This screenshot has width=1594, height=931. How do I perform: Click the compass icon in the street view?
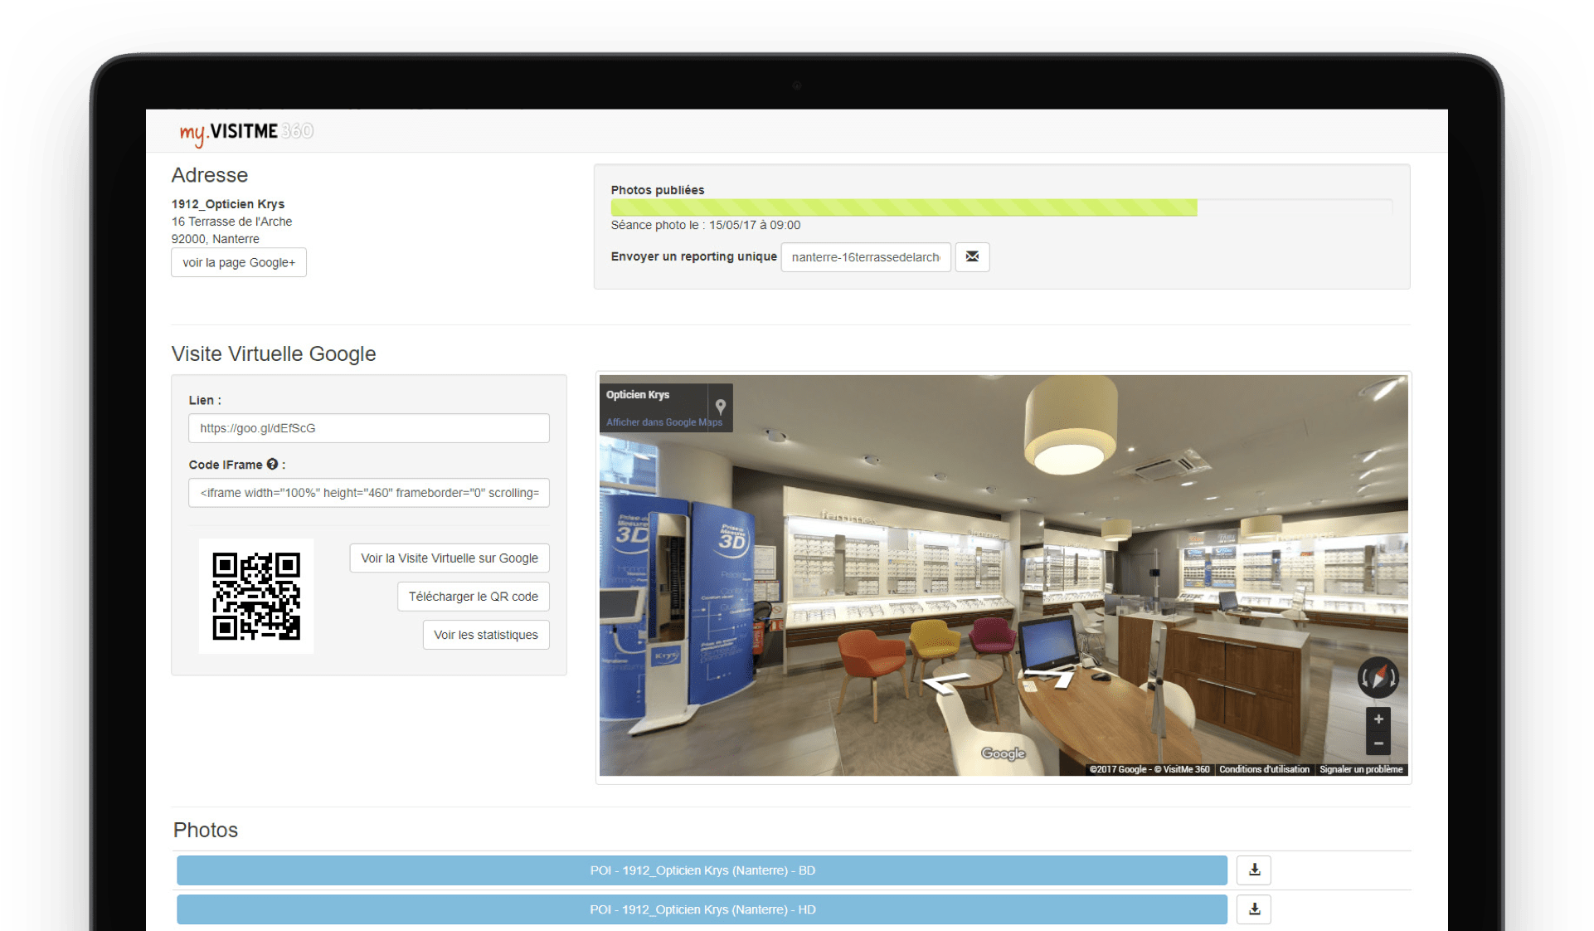(1378, 678)
